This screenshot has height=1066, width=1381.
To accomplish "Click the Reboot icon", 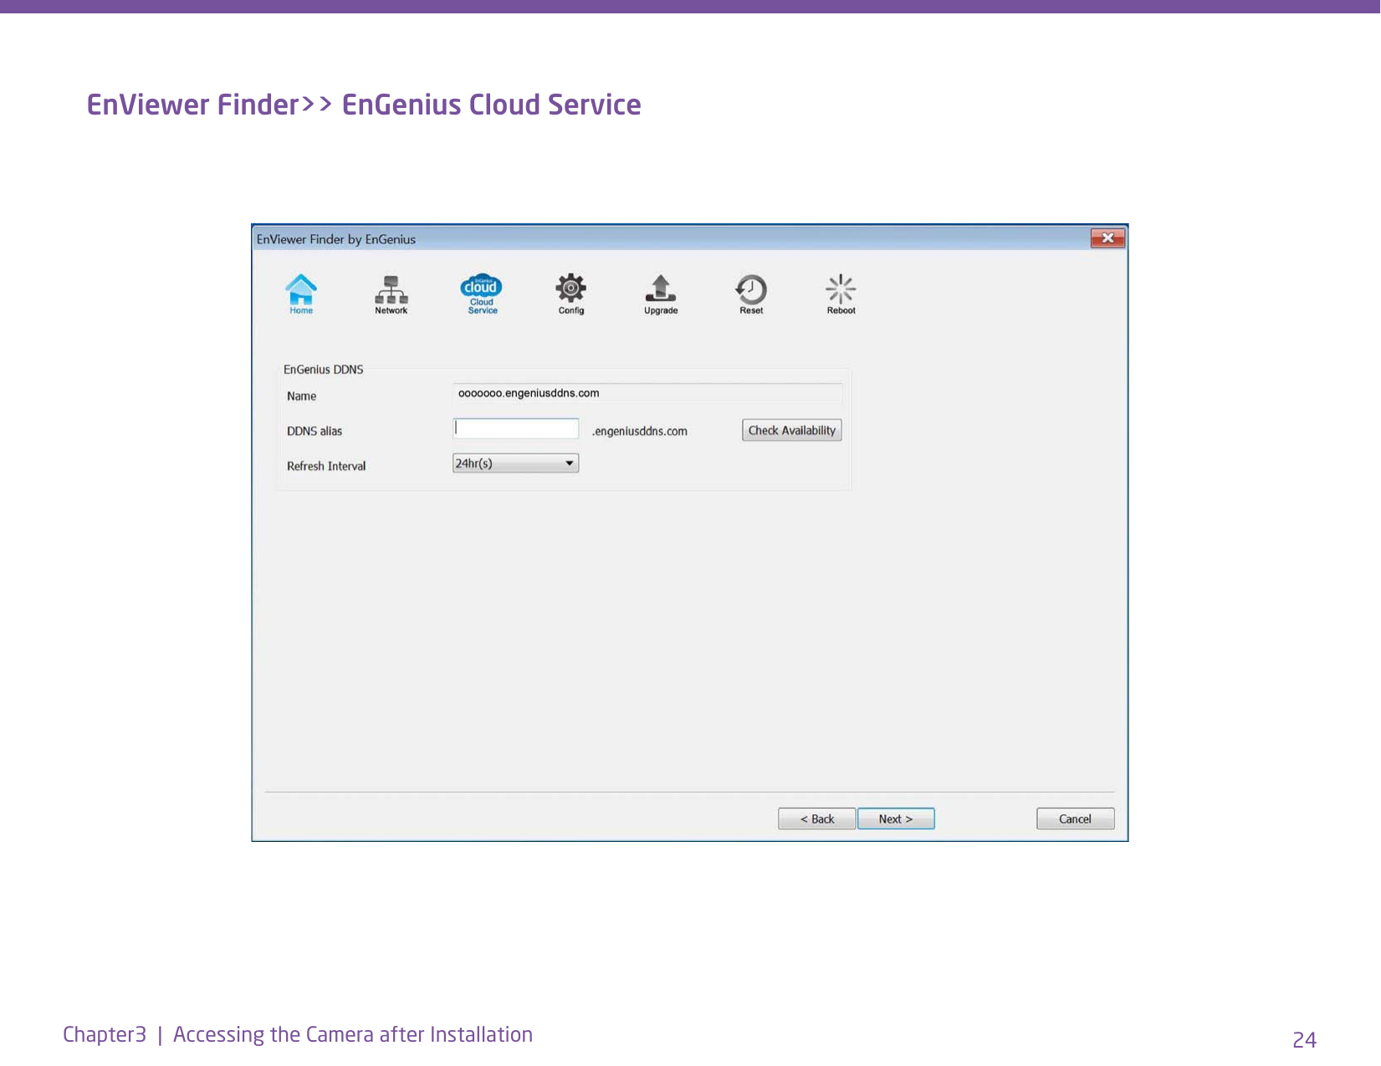I will [x=841, y=294].
